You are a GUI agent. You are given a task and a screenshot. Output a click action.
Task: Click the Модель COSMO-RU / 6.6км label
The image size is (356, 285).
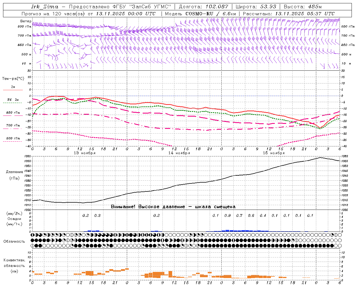[201, 14]
